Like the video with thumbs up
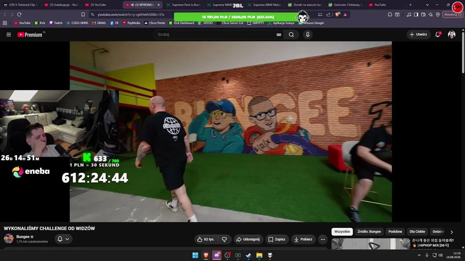The image size is (465, 261). point(206,239)
